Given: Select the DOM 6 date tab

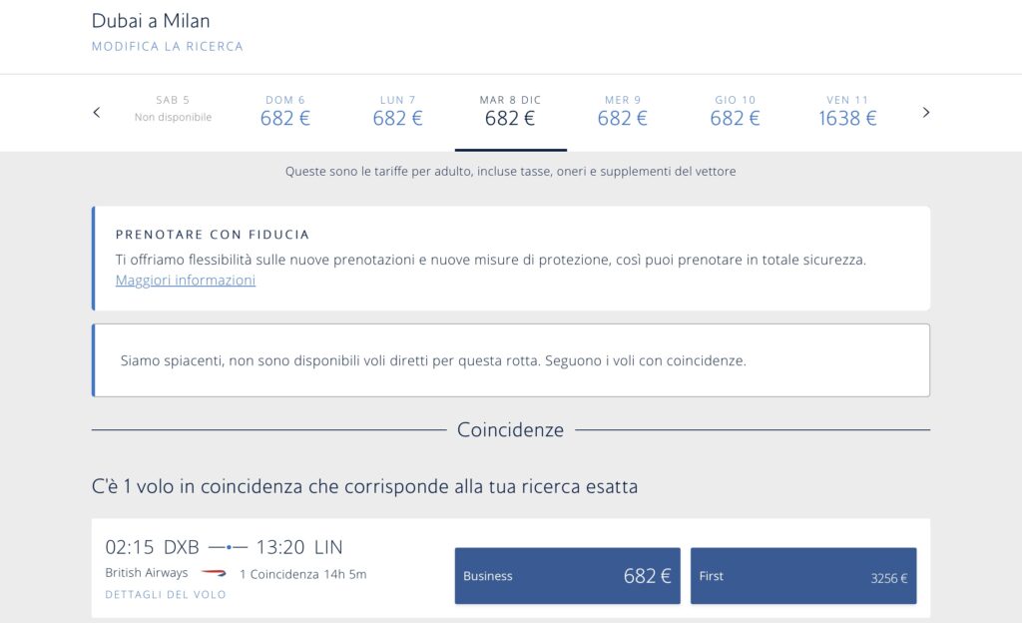Looking at the screenshot, I should click(285, 112).
